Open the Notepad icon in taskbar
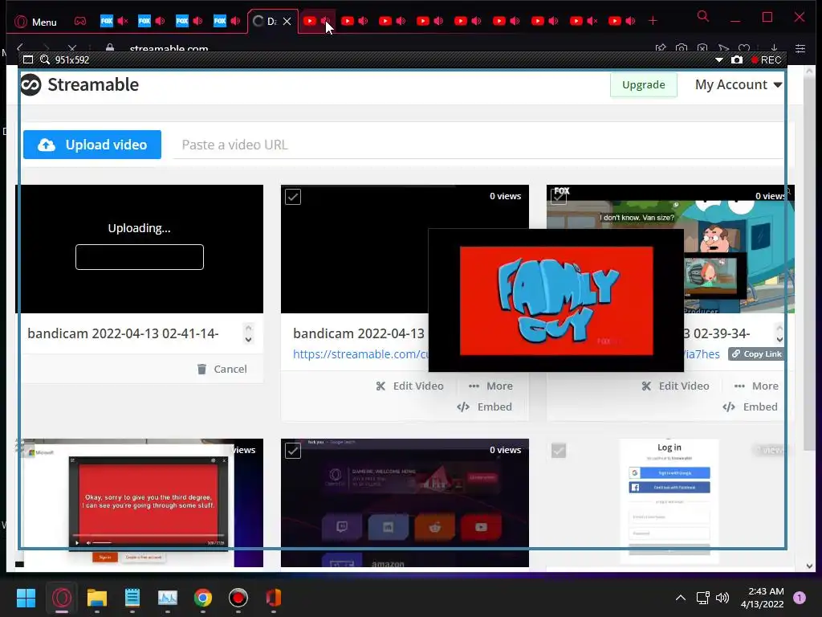 tap(132, 598)
